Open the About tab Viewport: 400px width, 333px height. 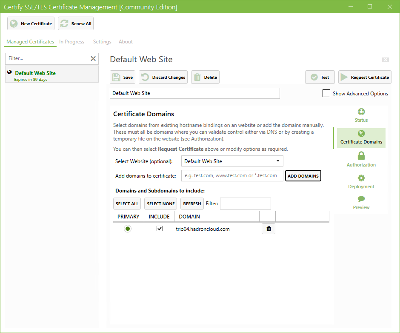point(126,42)
